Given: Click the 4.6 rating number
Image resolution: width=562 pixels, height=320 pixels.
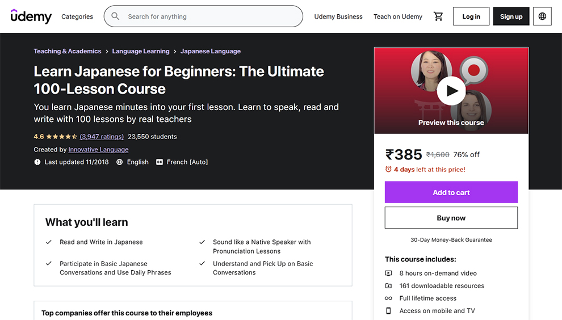Looking at the screenshot, I should coord(39,137).
